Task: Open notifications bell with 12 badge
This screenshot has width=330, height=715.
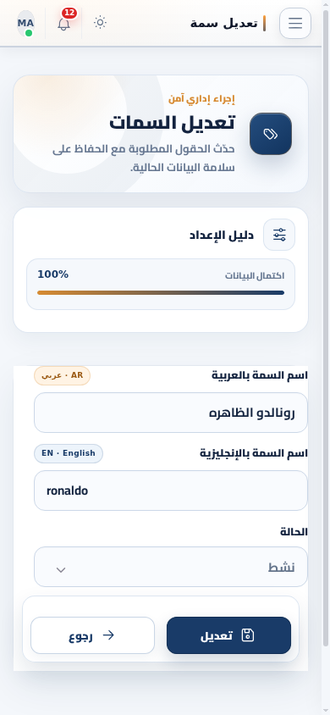Action: point(64,23)
